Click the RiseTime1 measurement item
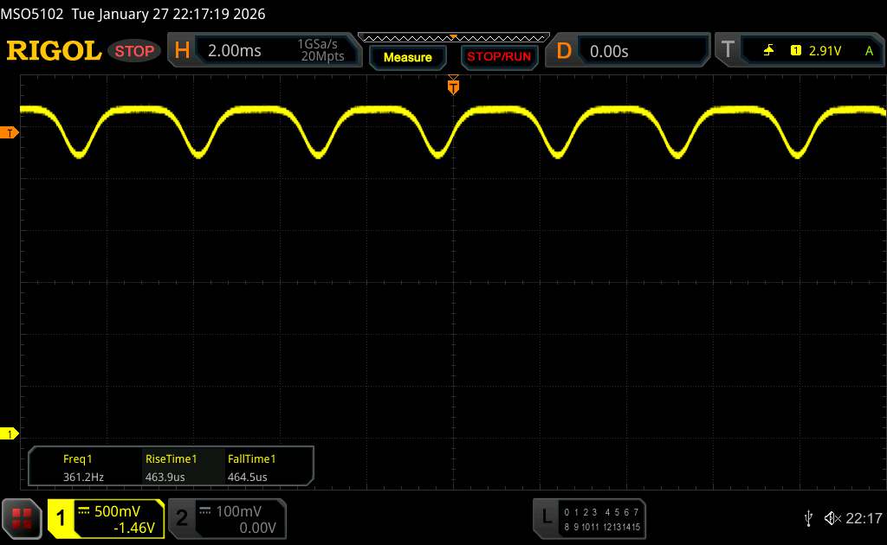 (x=171, y=468)
